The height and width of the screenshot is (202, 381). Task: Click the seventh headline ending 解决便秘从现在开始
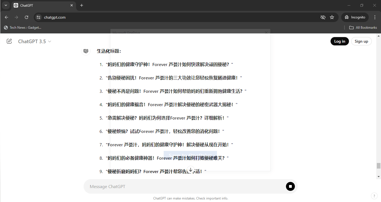pos(169,145)
